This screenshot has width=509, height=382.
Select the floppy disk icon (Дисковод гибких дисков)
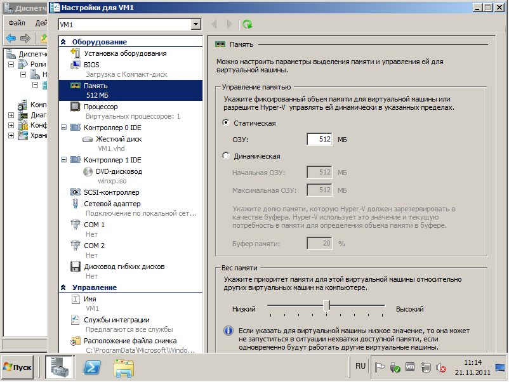pos(76,267)
